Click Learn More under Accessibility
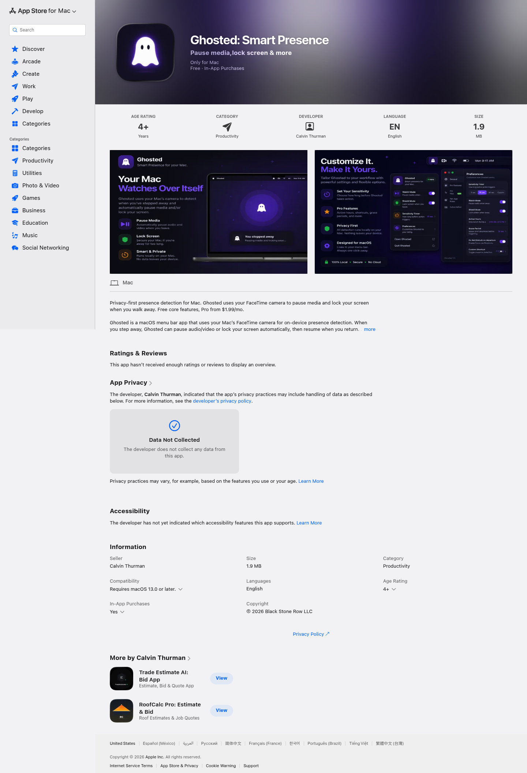527x773 pixels. point(309,523)
